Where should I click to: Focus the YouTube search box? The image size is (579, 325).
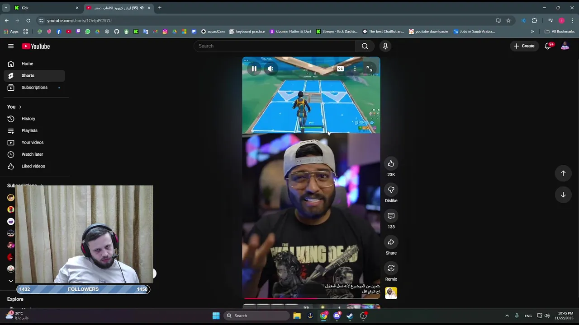(x=275, y=46)
